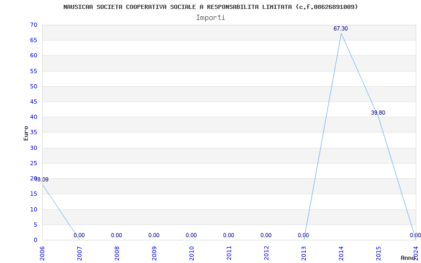This screenshot has height=263, width=421.
Task: Click the 2010 year axis label
Action: (192, 253)
